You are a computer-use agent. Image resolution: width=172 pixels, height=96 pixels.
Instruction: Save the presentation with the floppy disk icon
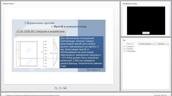tap(65, 87)
